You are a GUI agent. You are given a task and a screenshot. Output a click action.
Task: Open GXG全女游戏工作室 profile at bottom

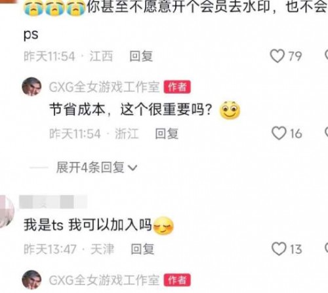coord(104,280)
